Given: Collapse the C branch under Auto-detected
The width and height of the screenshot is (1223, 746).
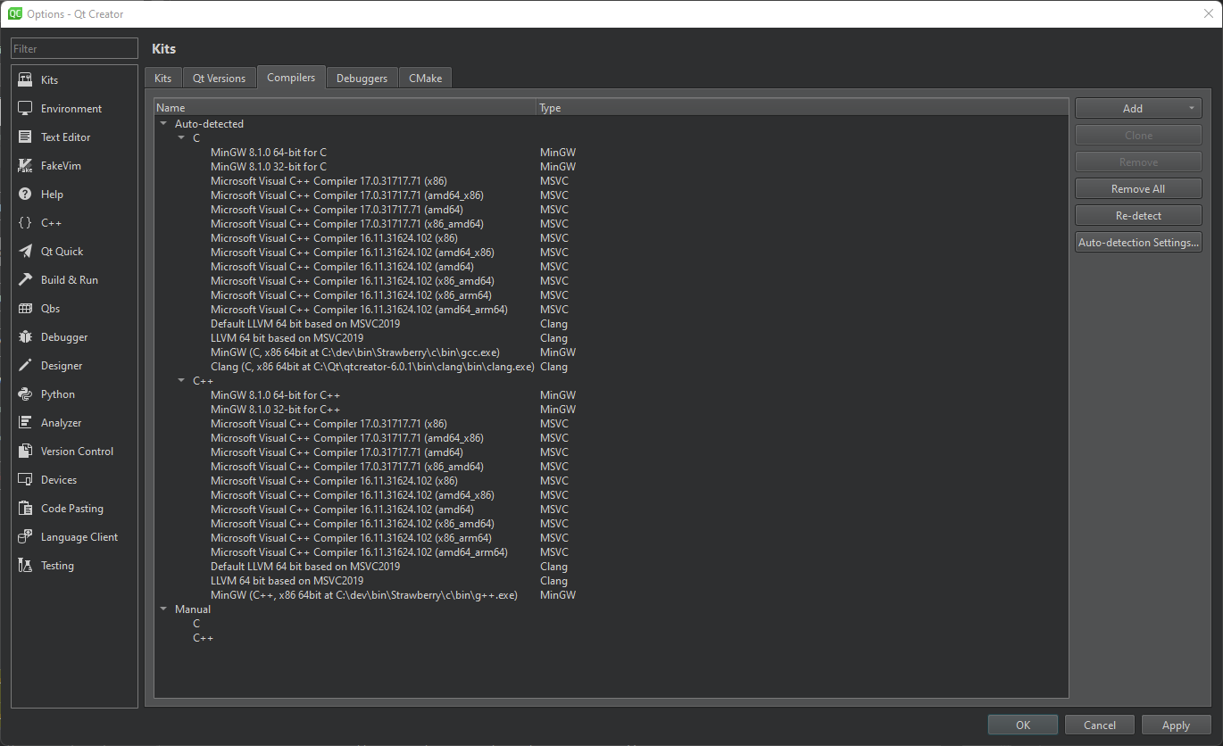Looking at the screenshot, I should click(181, 138).
